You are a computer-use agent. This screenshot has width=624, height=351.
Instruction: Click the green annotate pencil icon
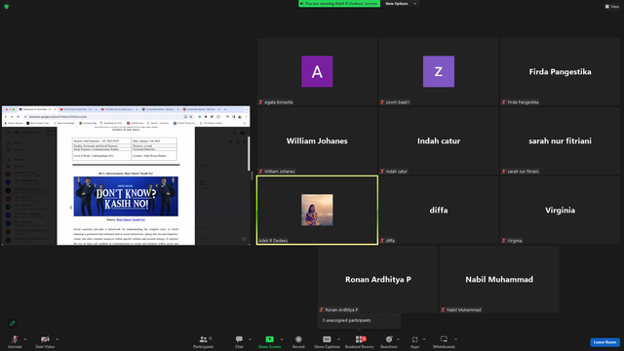(13, 323)
